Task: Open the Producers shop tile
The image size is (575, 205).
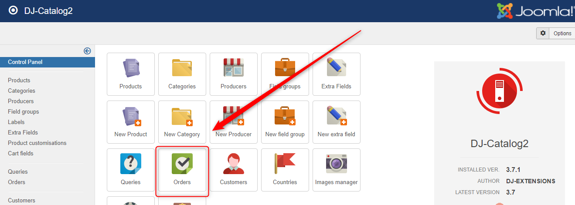Action: (234, 74)
